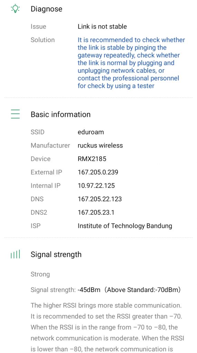The image size is (197, 353).
Task: Tap the -45dBm signal strength reading
Action: pos(89,290)
